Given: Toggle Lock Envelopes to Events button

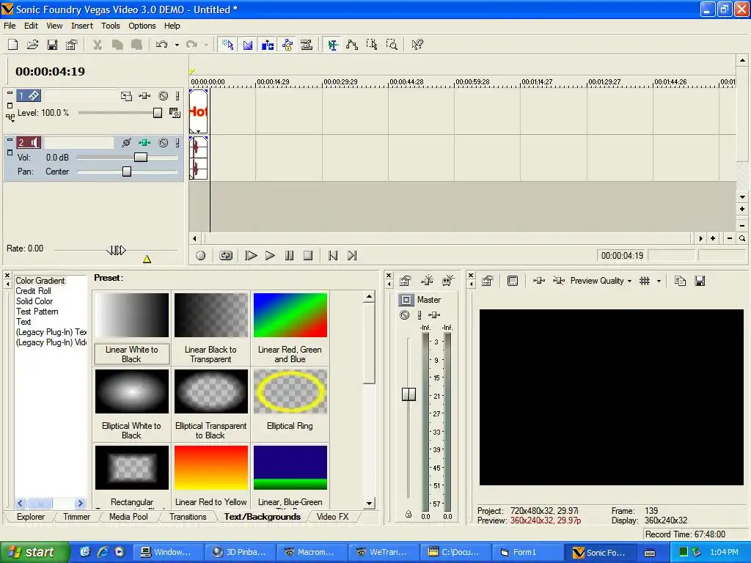Looking at the screenshot, I should click(x=287, y=45).
